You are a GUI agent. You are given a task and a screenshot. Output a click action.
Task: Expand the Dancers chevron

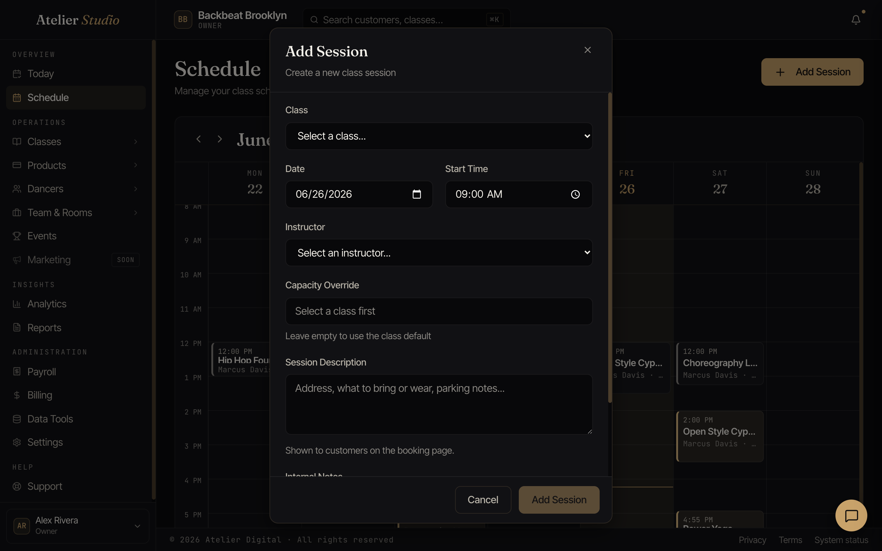[136, 189]
